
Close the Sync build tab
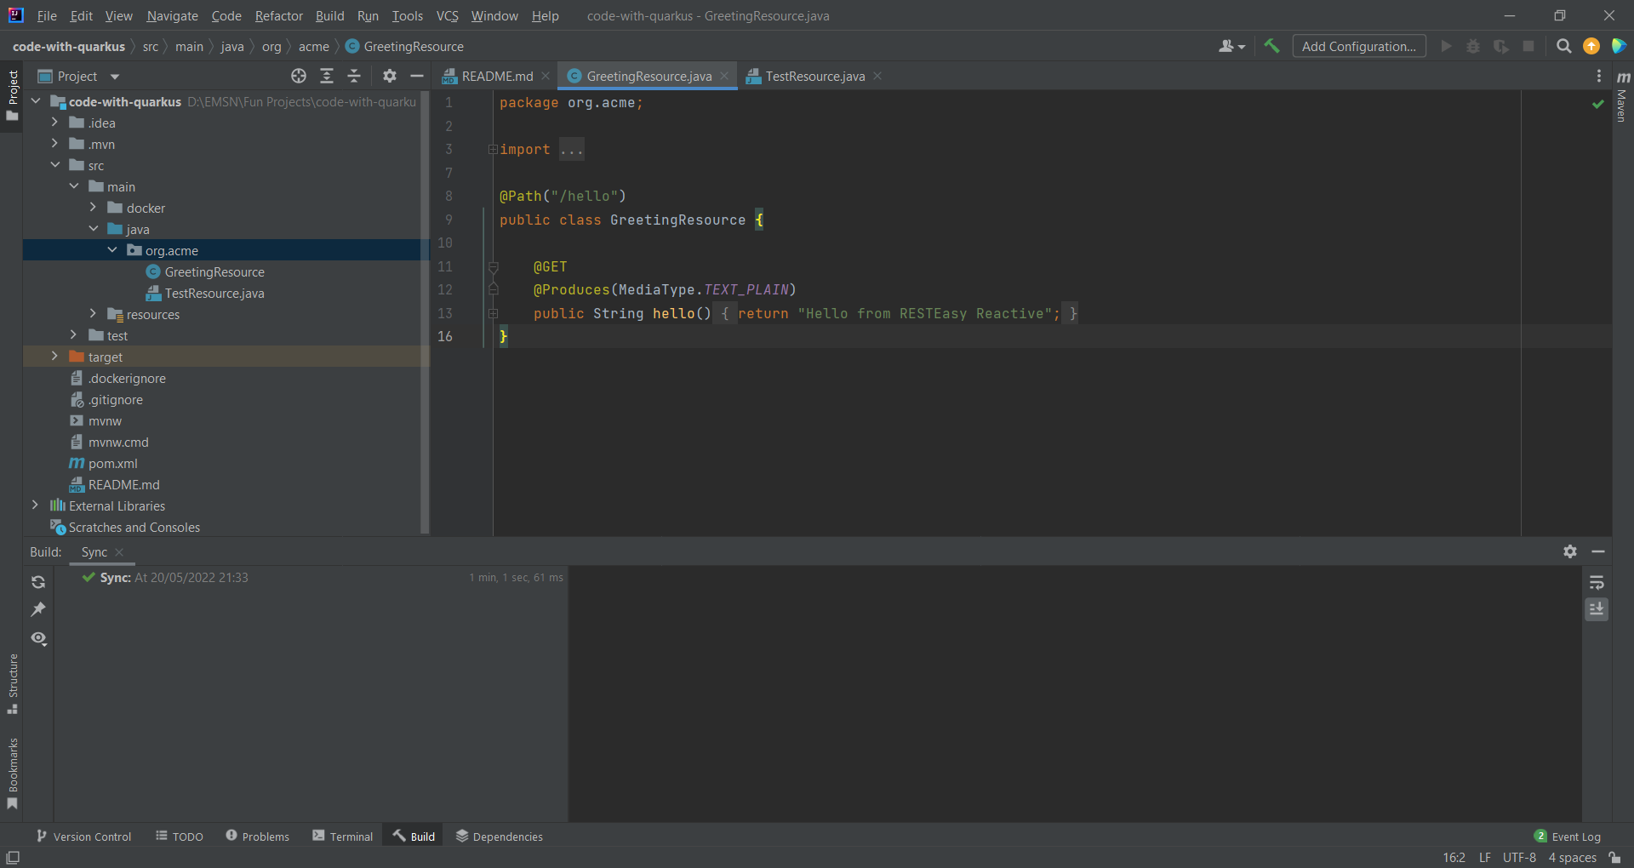(119, 552)
